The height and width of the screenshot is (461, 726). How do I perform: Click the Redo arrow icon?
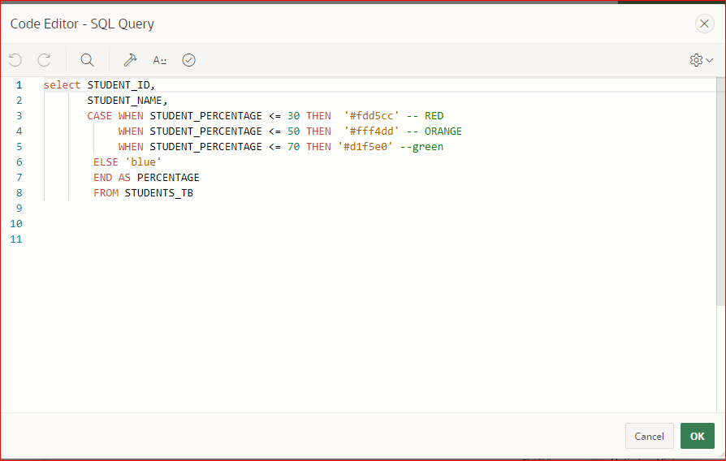point(44,60)
